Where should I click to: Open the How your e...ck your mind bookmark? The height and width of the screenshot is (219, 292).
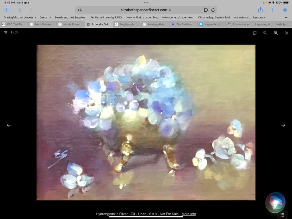coord(178,17)
